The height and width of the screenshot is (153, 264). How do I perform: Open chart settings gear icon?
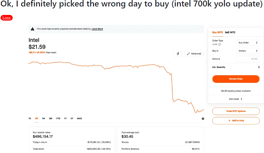(203, 119)
